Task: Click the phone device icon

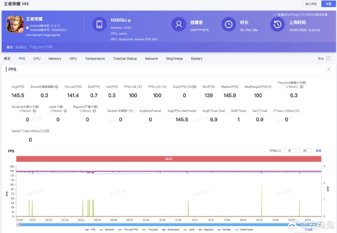Action: tap(100, 25)
